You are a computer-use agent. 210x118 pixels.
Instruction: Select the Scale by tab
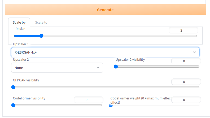click(x=19, y=23)
